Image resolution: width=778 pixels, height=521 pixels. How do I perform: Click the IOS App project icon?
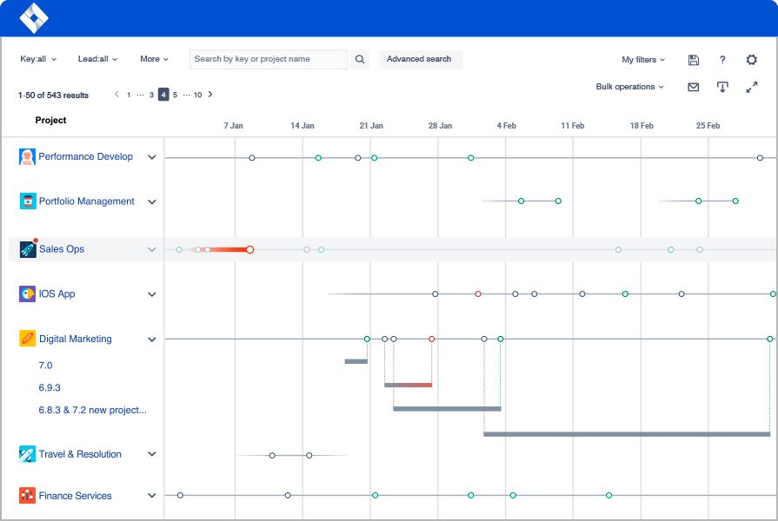click(x=27, y=293)
